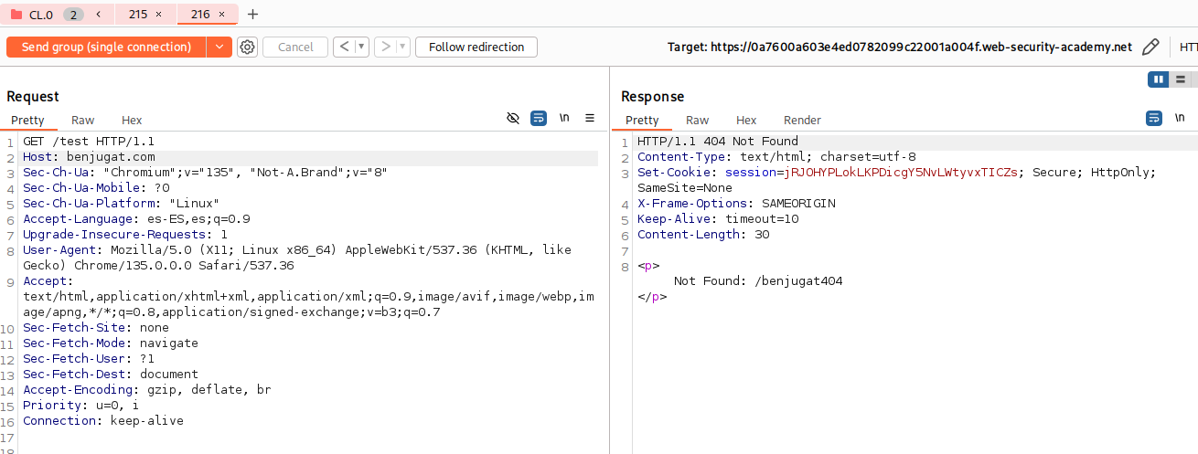Click Follow redirection
The width and height of the screenshot is (1198, 454).
pos(476,47)
